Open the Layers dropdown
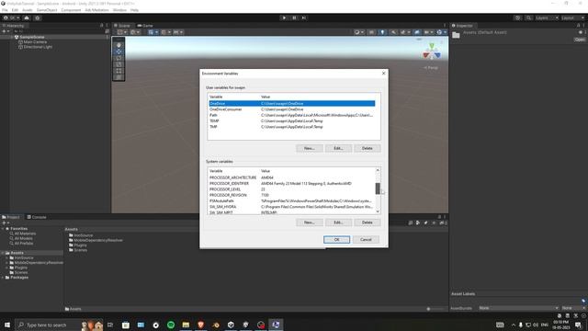Screen dimensions: 588x331 (x=547, y=17)
